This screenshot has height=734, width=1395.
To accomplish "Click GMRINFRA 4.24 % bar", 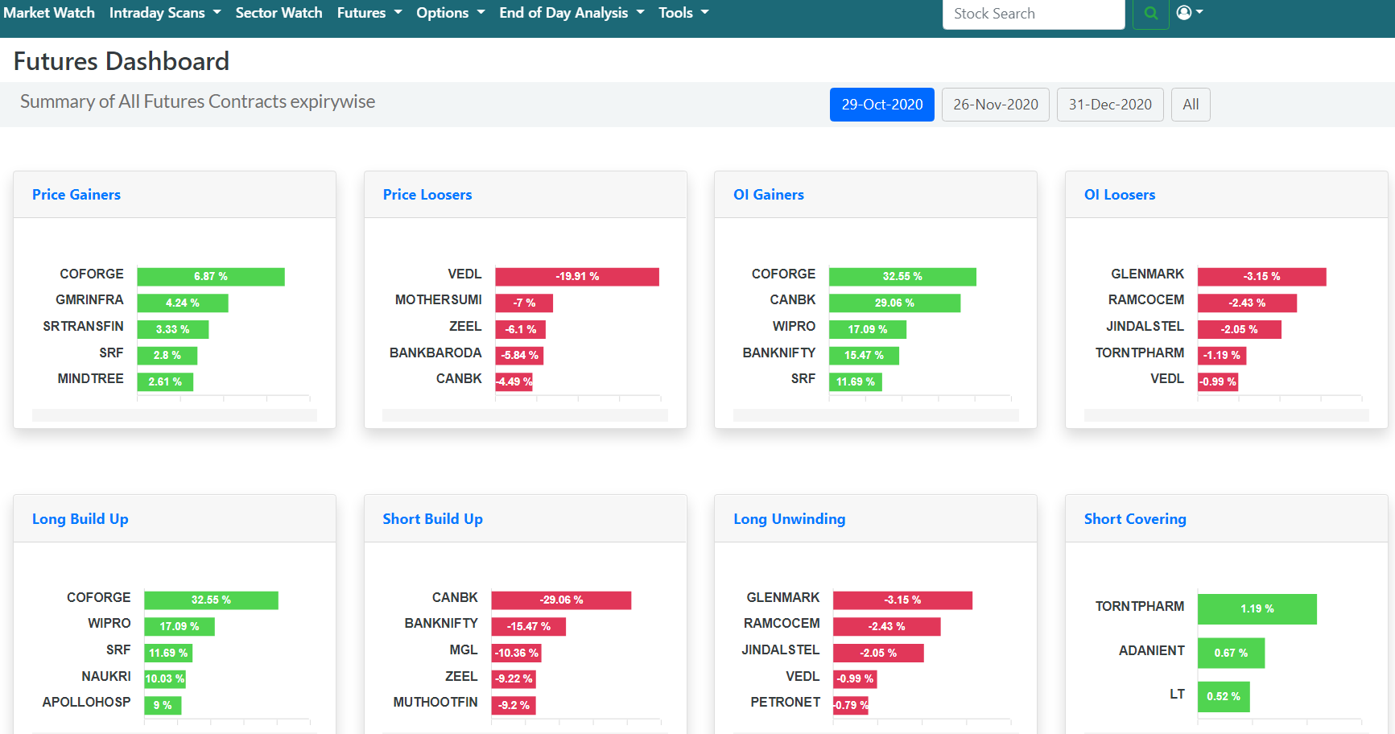I will (183, 303).
